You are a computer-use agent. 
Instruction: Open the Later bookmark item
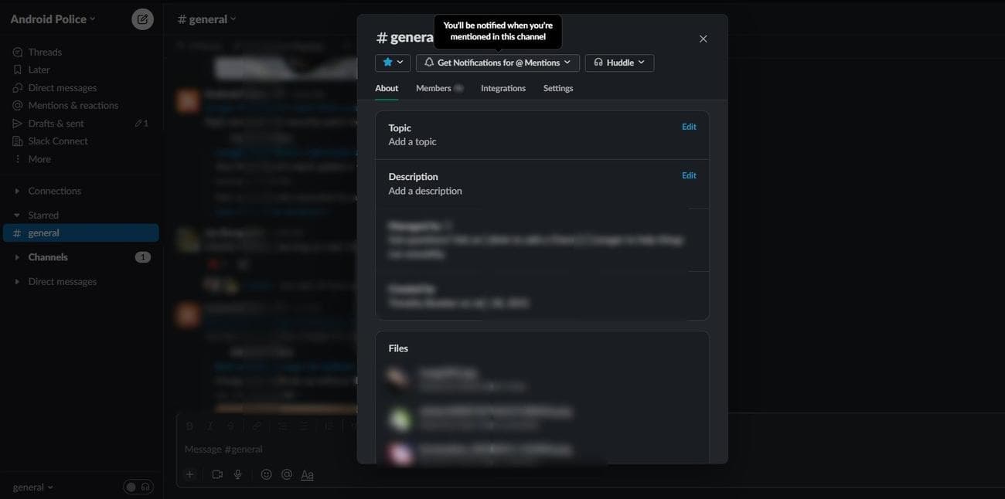click(39, 70)
